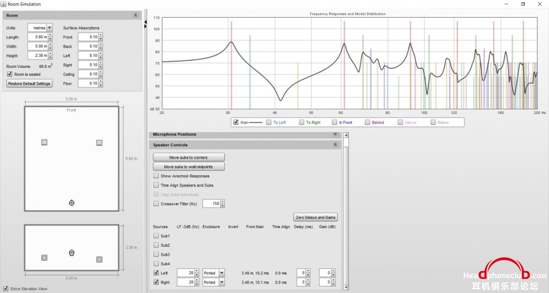Click the Left speaker Gain field
The image size is (549, 293).
pyautogui.click(x=325, y=273)
